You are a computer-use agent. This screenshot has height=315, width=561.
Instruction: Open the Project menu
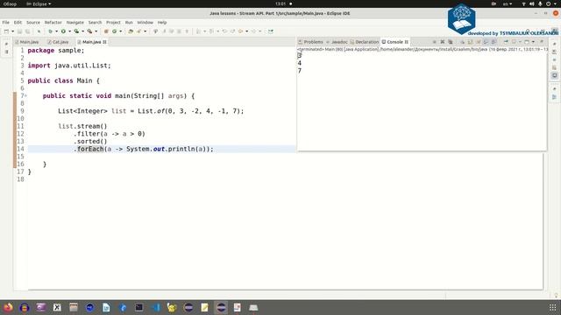(113, 22)
